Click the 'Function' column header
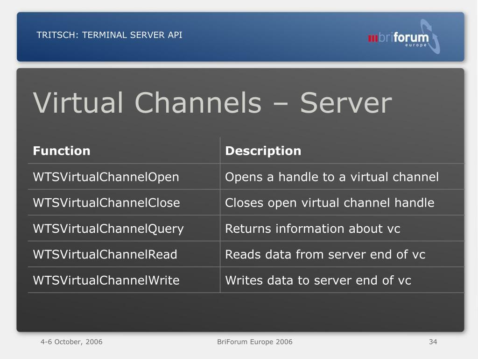 (62, 151)
